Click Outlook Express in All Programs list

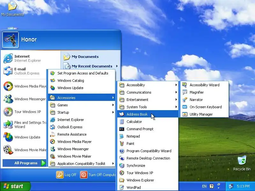click(x=82, y=127)
